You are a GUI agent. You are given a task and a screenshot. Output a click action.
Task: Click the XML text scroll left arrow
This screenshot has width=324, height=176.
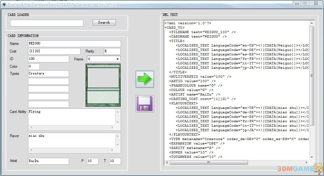(x=167, y=163)
